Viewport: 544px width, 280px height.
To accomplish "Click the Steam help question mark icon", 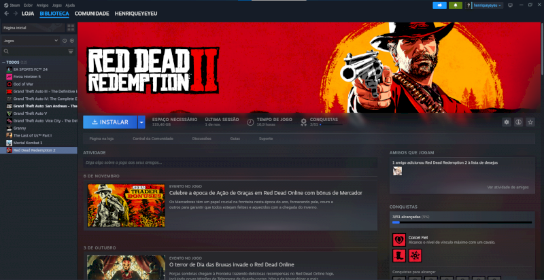I will [469, 5].
